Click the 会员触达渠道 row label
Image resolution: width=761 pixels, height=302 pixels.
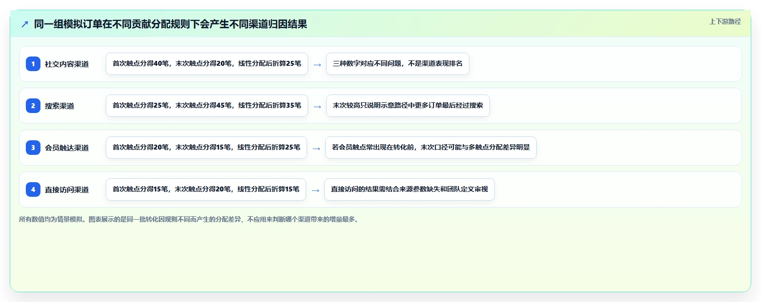pos(67,148)
